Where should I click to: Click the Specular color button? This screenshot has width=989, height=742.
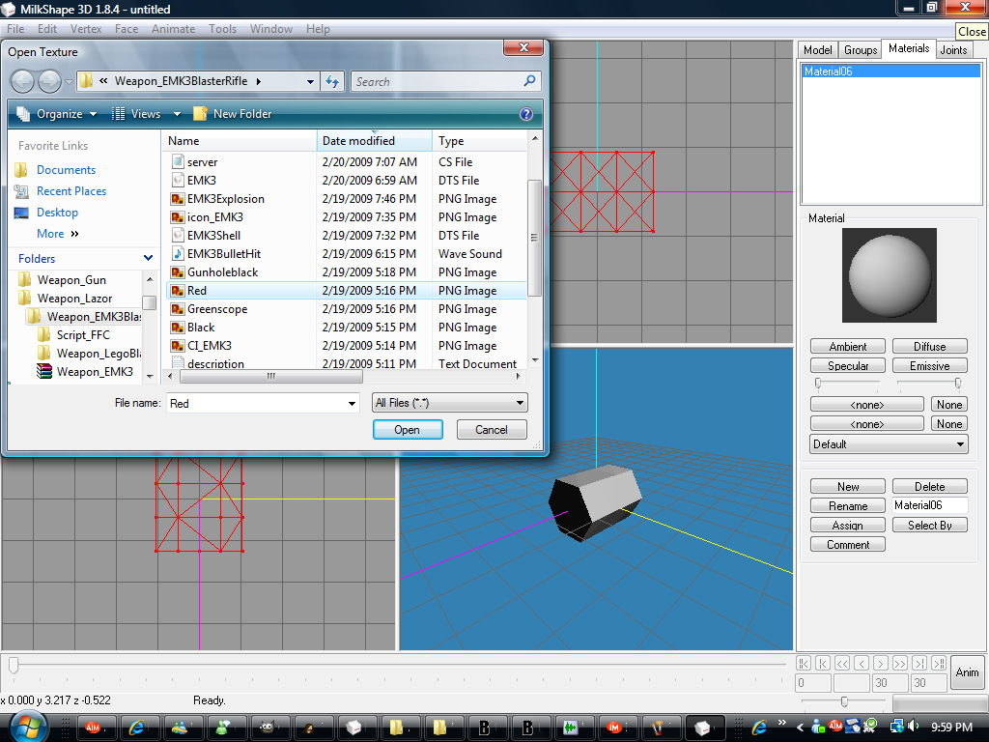pyautogui.click(x=848, y=366)
